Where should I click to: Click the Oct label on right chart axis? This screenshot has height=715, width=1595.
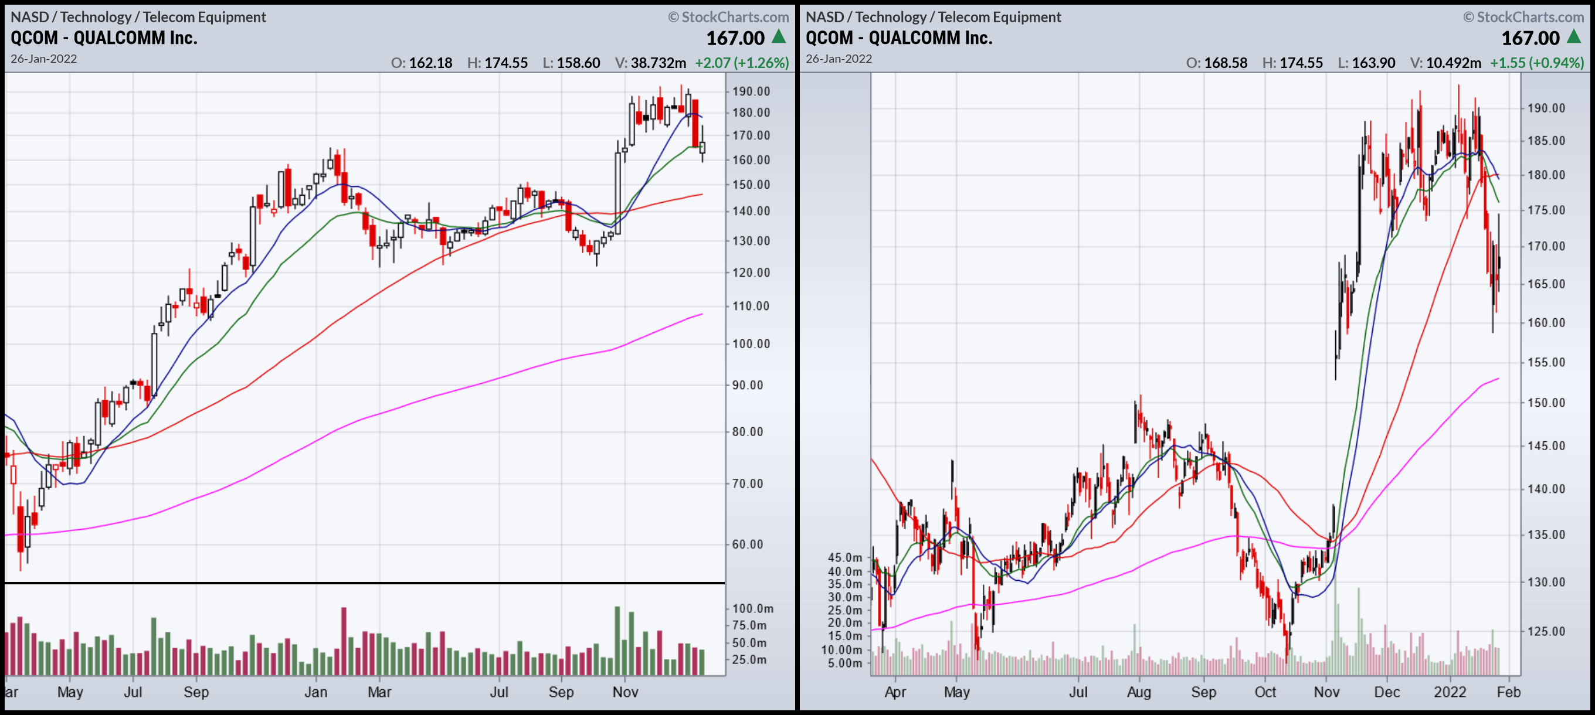pos(1265,692)
